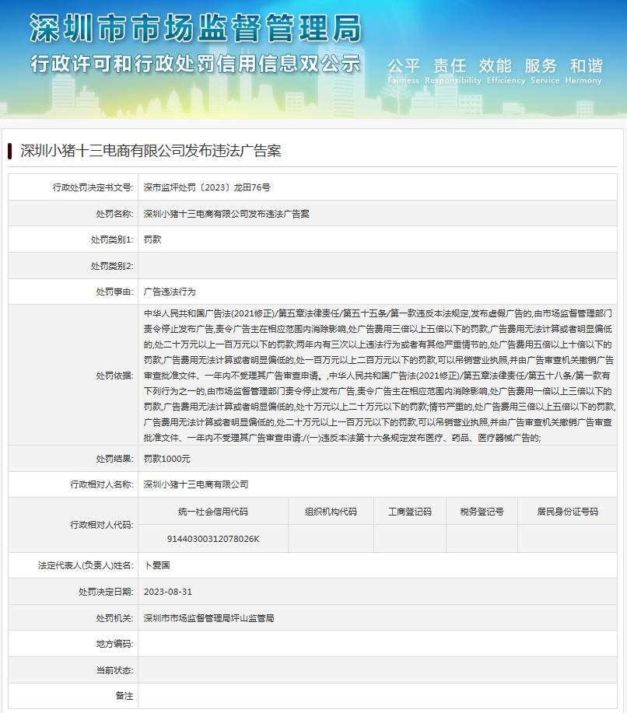Click the page heading 深圳小猪十三电商有限公司发布违法广告案
Screen dimensions: 627x713
coord(151,151)
